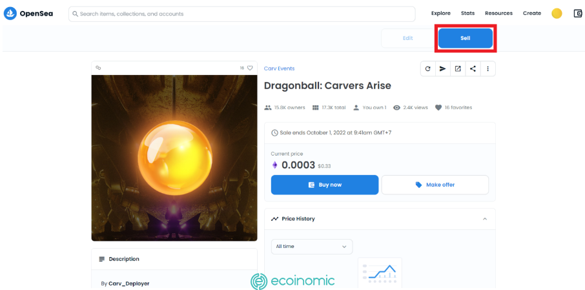
Task: Open the Stats menu
Action: click(467, 14)
